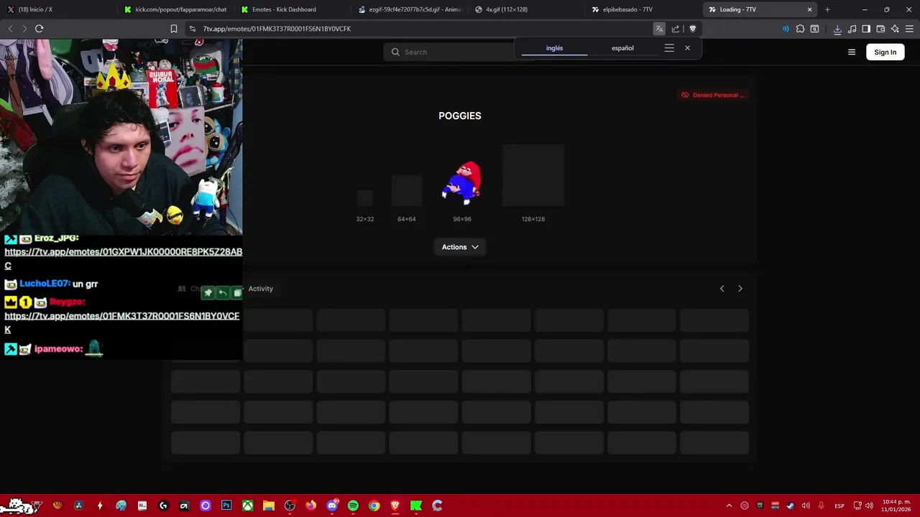Image resolution: width=920 pixels, height=517 pixels.
Task: Open the 7TV site hamburger menu
Action: coord(852,52)
